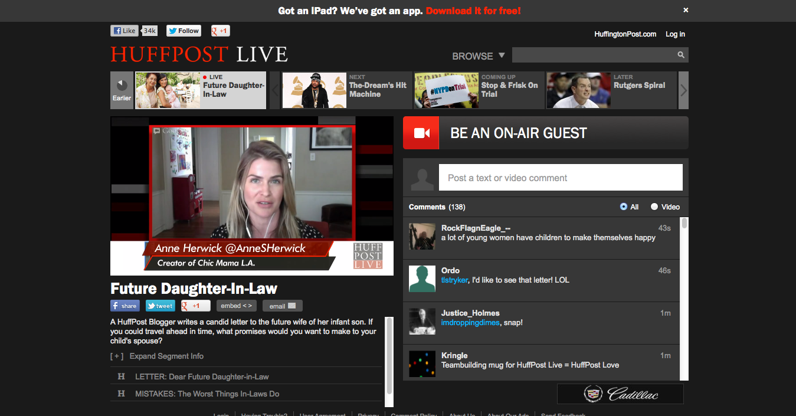Viewport: 796px width, 416px height.
Task: Click the RockFlagnEagle_-- username
Action: click(476, 228)
